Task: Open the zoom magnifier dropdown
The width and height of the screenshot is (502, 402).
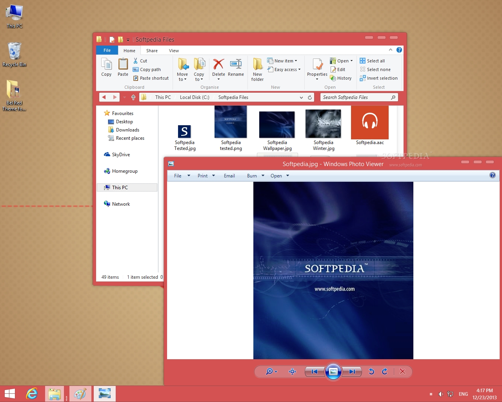Action: click(x=271, y=371)
